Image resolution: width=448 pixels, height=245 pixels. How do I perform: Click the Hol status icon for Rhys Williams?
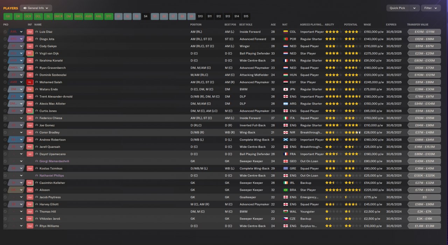pyautogui.click(x=30, y=226)
